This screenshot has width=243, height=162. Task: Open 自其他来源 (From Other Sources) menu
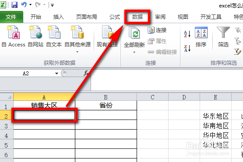click(x=77, y=39)
